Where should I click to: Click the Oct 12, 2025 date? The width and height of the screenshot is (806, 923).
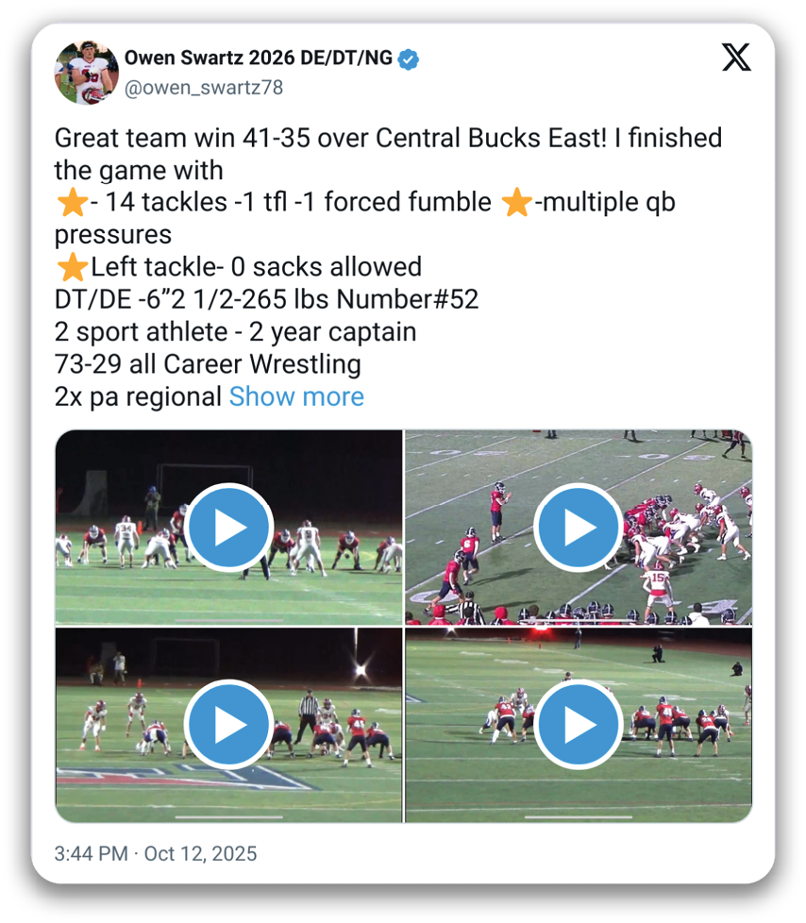200,853
